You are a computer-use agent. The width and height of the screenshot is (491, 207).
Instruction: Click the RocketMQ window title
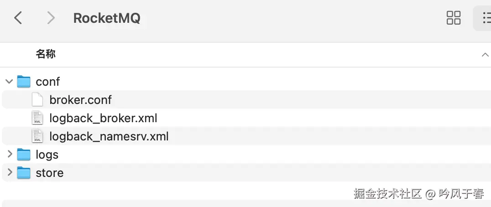tap(107, 18)
